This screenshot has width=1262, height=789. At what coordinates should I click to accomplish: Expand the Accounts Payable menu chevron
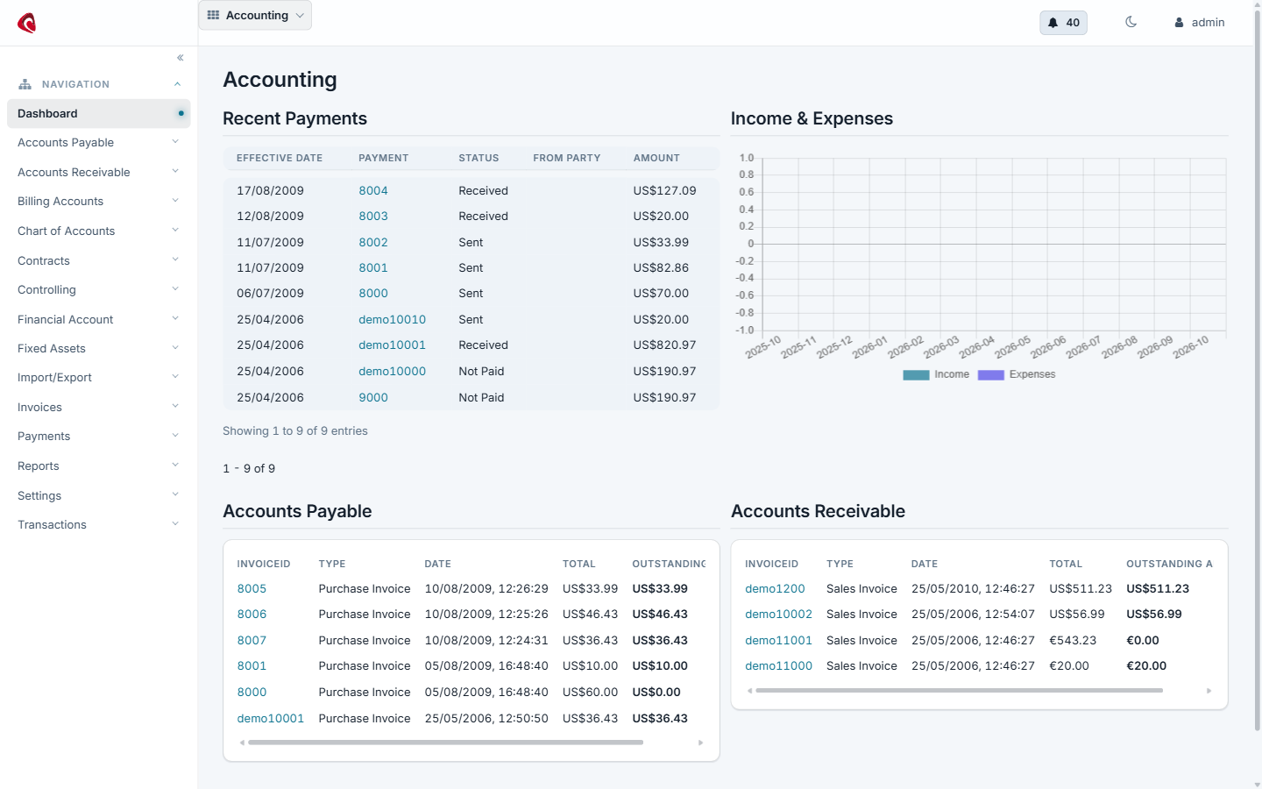tap(175, 142)
